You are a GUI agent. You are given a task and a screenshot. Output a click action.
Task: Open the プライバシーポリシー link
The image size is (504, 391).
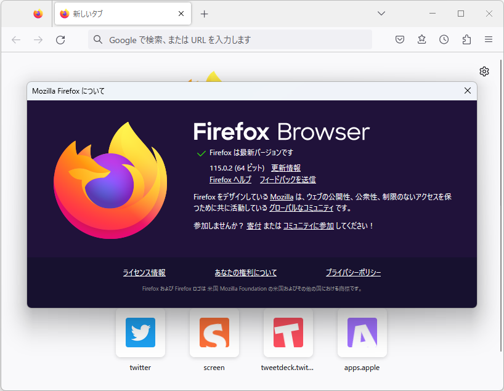[x=353, y=272]
